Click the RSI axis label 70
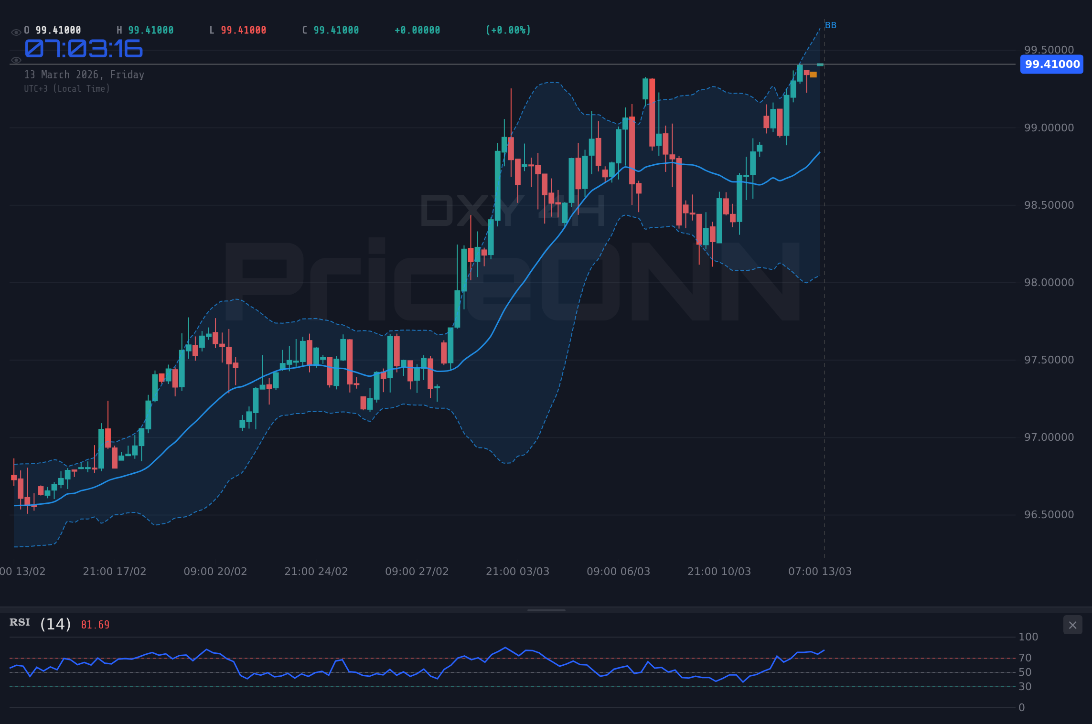Viewport: 1092px width, 724px height. [x=1025, y=658]
